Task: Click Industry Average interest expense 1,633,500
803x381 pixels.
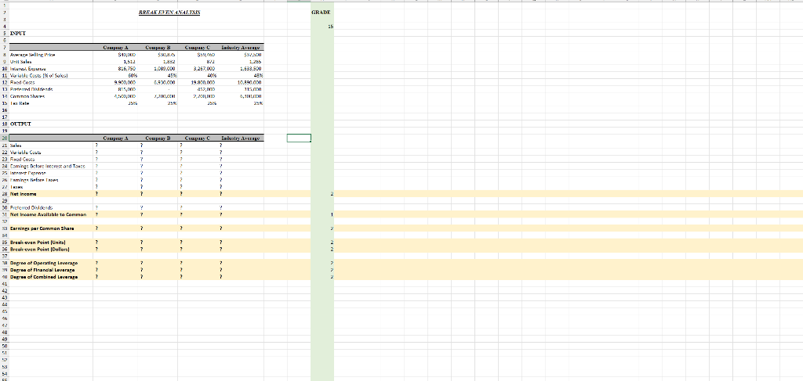Action: click(x=252, y=67)
